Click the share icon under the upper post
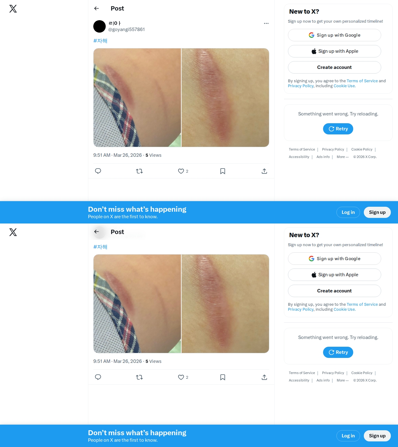Image resolution: width=398 pixels, height=447 pixels. [264, 171]
